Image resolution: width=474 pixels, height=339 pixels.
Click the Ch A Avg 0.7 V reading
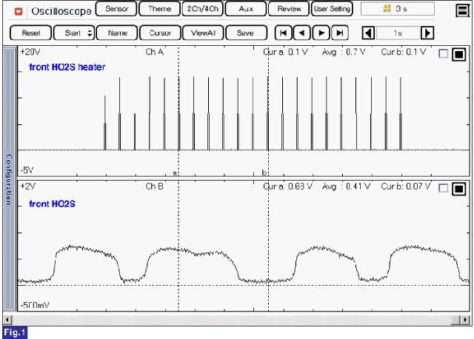(x=344, y=52)
